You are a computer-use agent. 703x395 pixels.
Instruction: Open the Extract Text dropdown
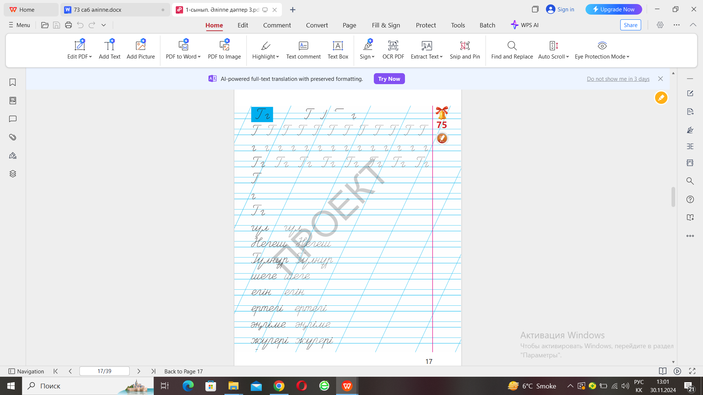click(x=441, y=57)
